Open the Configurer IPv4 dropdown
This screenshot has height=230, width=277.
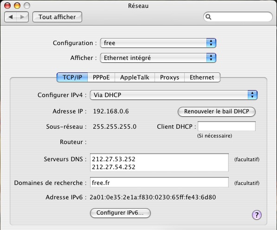pos(174,95)
